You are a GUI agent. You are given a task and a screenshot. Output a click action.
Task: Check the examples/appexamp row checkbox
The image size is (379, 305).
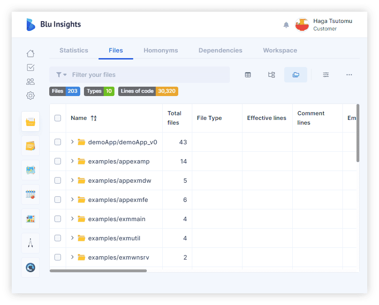tap(58, 161)
